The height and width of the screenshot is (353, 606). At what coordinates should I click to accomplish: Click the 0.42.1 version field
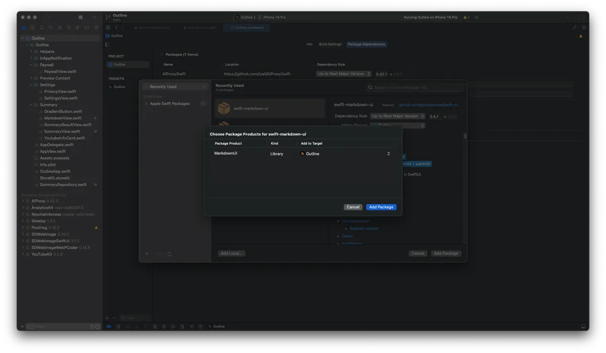tap(381, 74)
